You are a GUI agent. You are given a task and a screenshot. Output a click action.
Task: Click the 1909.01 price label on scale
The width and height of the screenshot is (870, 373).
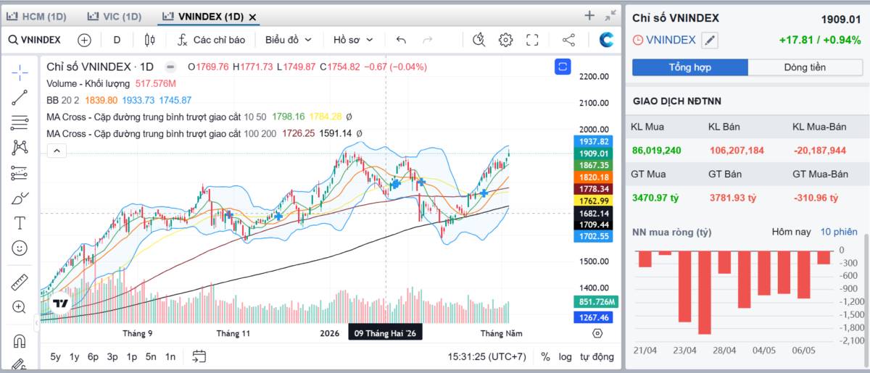tap(594, 154)
